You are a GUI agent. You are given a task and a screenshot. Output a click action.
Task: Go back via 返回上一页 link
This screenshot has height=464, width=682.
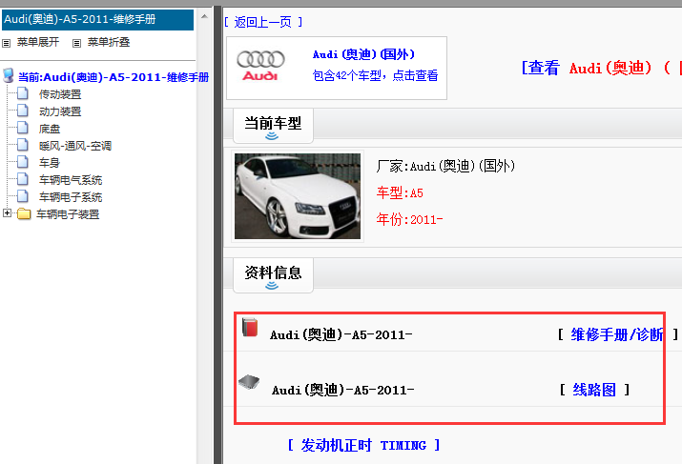coord(263,22)
